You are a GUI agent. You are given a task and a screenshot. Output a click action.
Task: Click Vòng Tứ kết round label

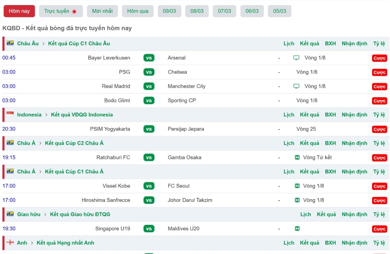pyautogui.click(x=317, y=158)
